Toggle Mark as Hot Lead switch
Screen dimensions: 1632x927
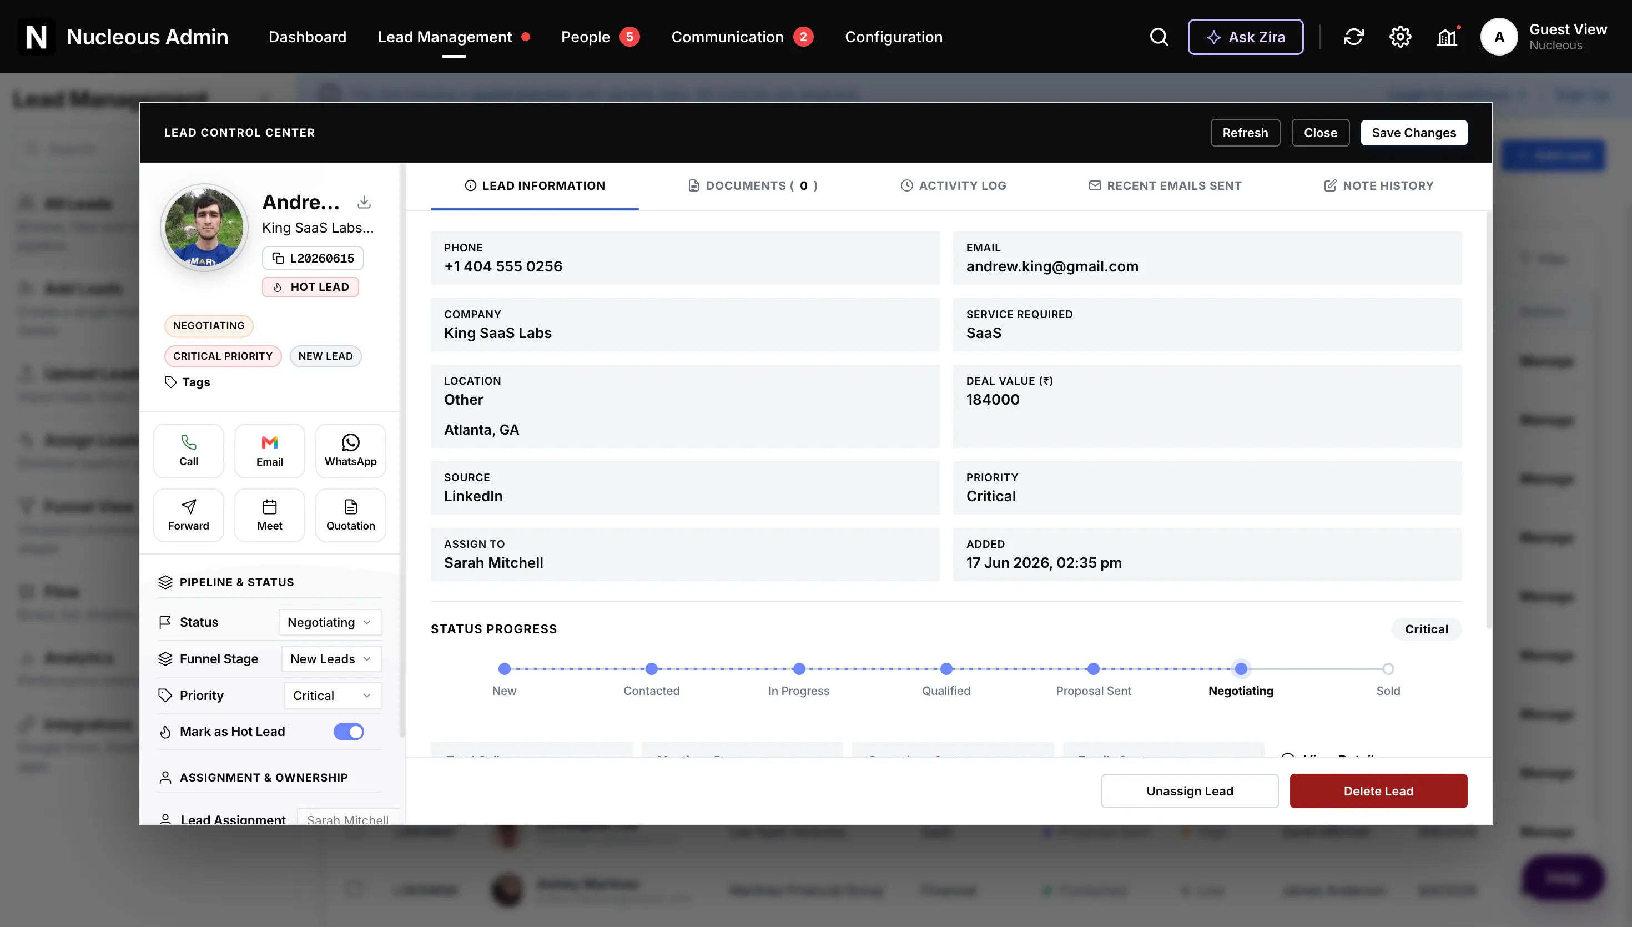pos(349,732)
